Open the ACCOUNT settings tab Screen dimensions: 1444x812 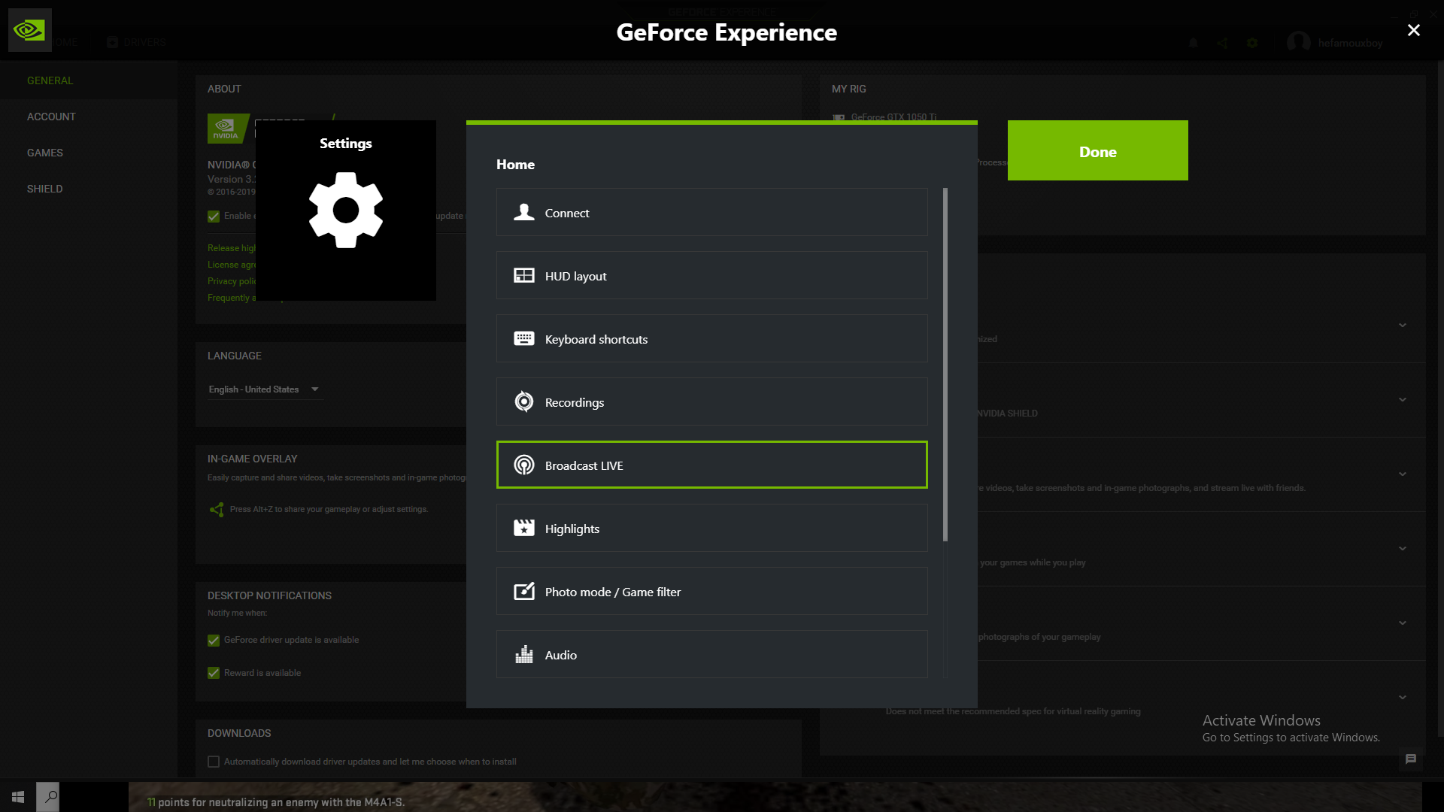pyautogui.click(x=51, y=117)
